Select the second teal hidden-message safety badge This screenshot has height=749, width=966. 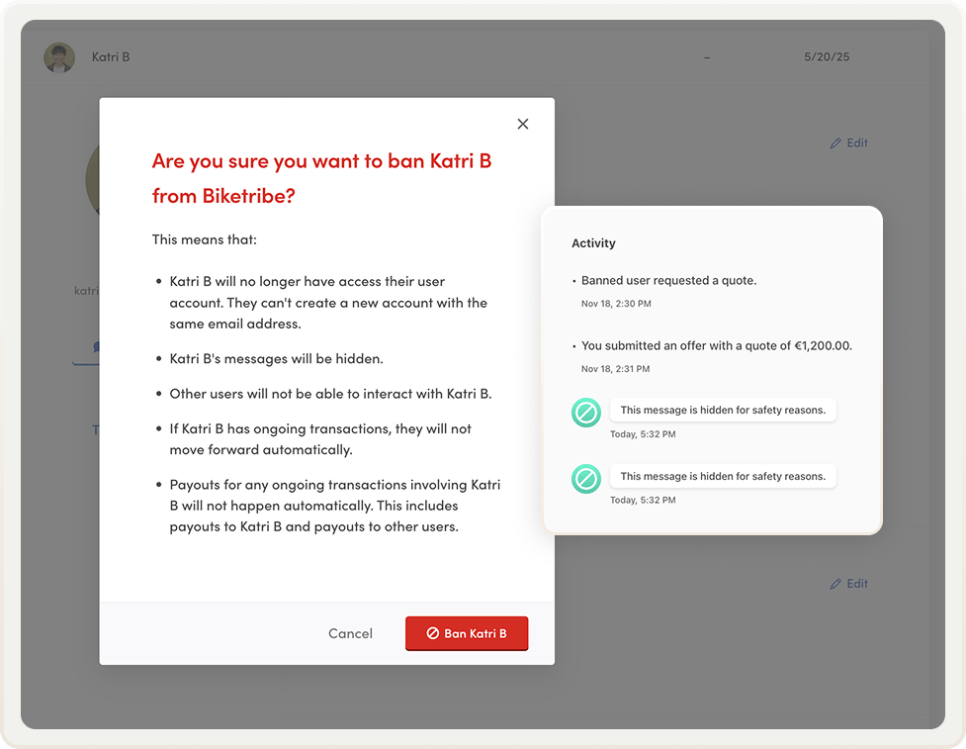585,478
